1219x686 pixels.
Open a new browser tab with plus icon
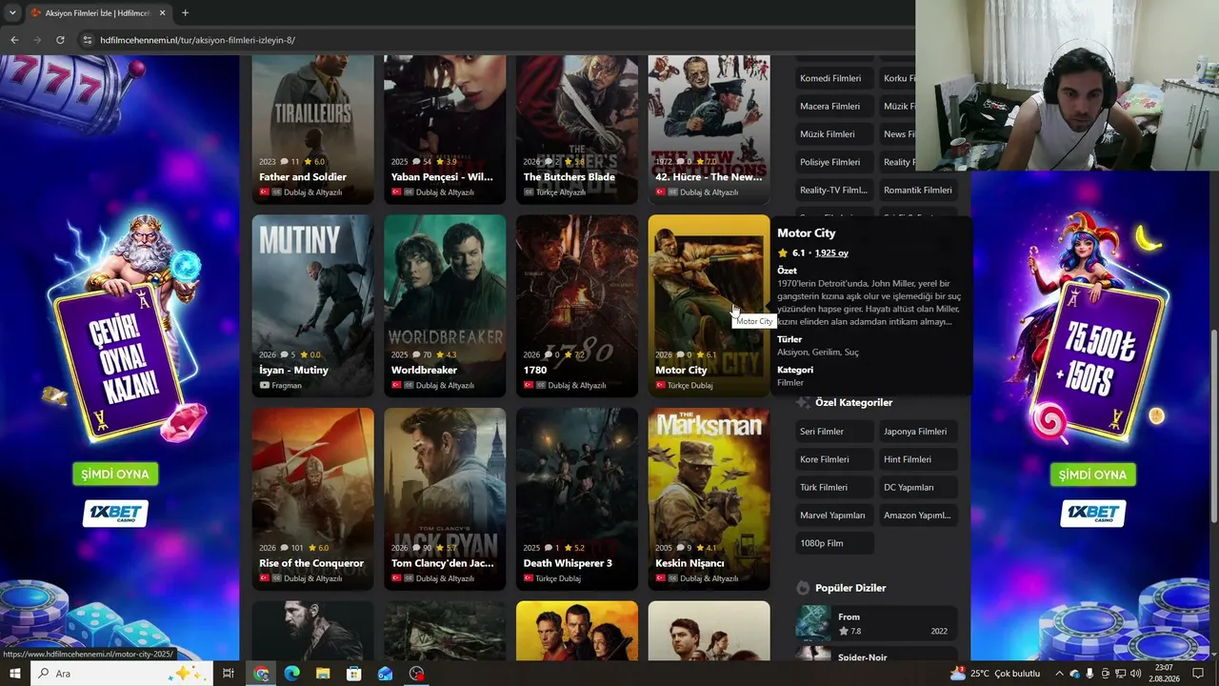point(185,13)
